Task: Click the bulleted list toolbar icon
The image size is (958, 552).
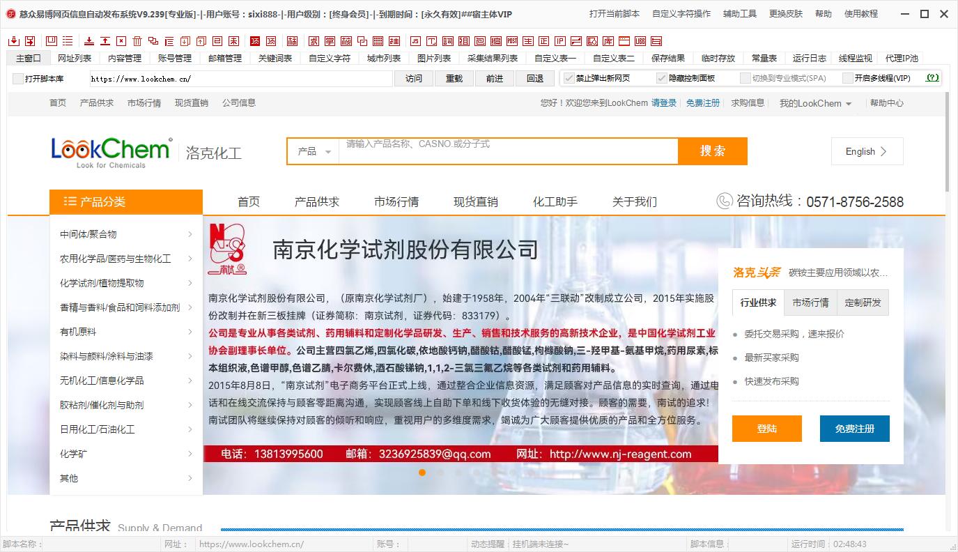Action: [x=68, y=41]
